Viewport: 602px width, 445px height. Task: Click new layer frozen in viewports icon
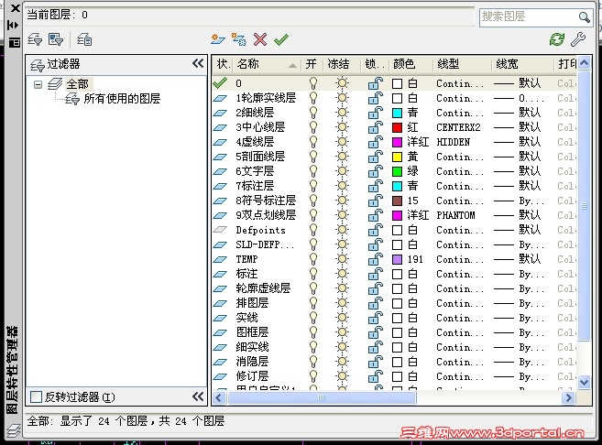(x=239, y=39)
